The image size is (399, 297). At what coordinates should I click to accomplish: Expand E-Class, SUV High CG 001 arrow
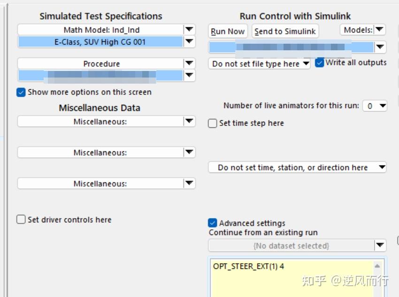tap(189, 42)
